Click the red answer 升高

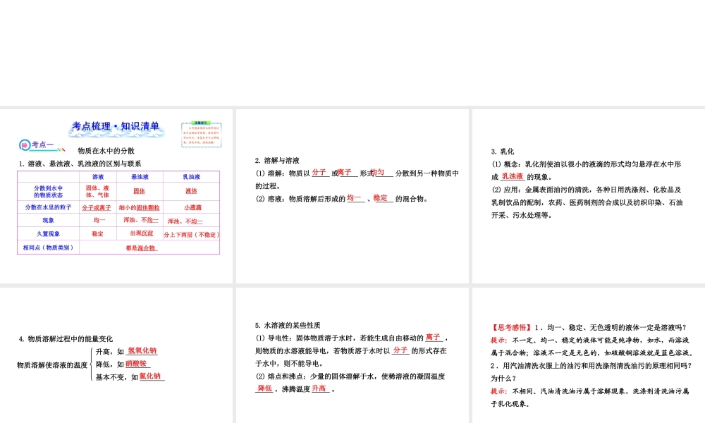click(x=319, y=388)
